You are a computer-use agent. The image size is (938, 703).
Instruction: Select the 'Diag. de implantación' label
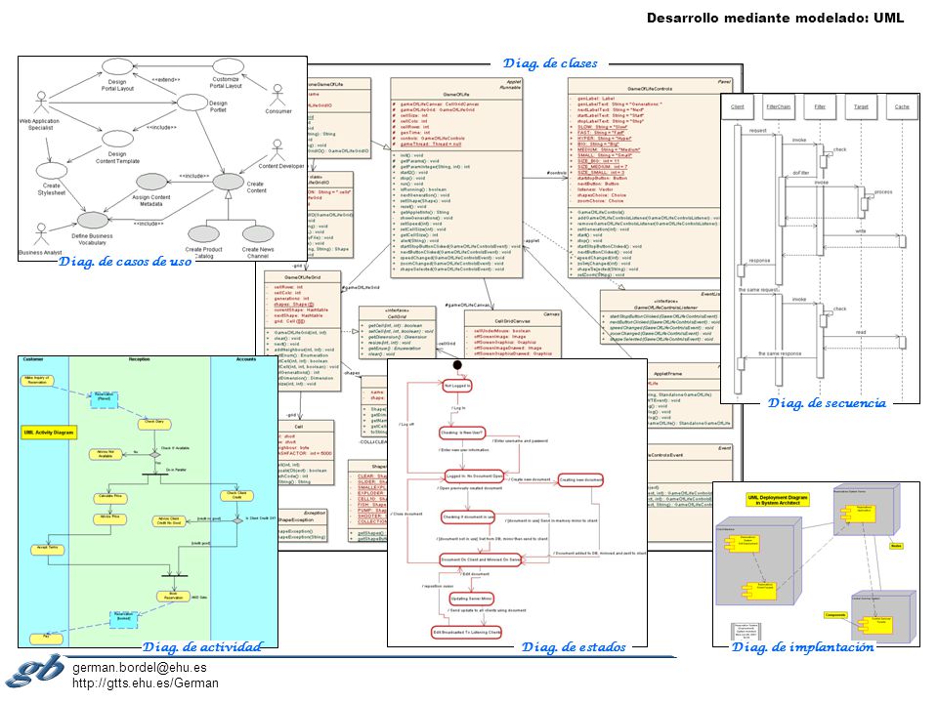[802, 646]
